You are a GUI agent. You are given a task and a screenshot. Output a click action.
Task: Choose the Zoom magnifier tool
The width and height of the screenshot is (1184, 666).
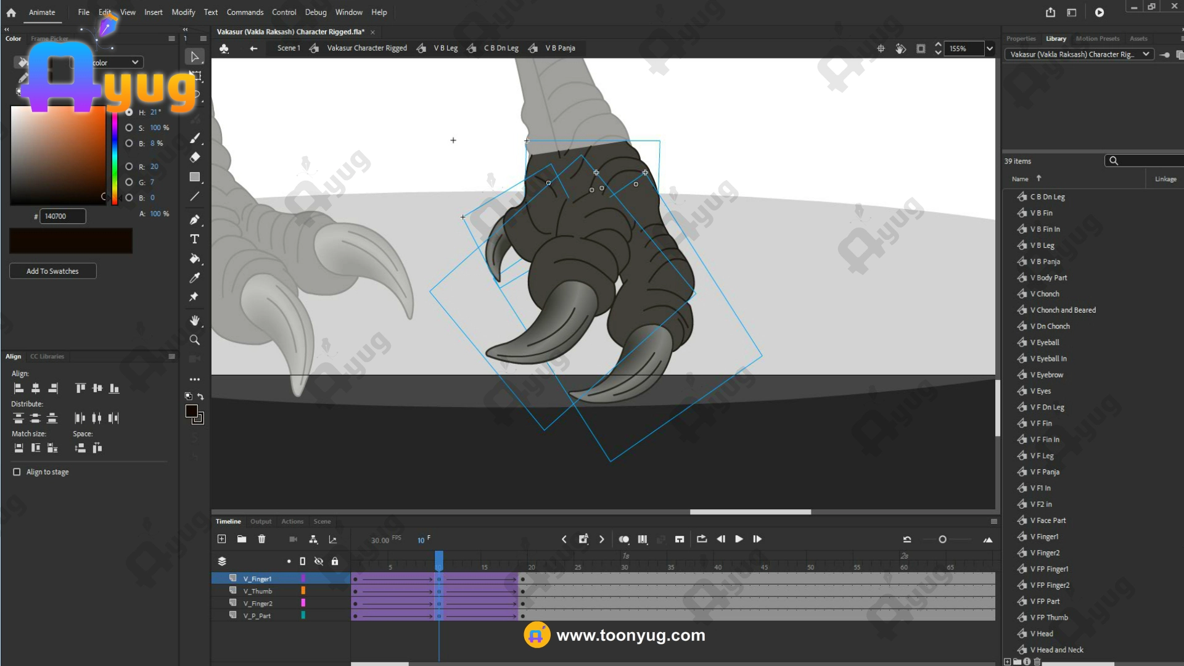pos(194,340)
